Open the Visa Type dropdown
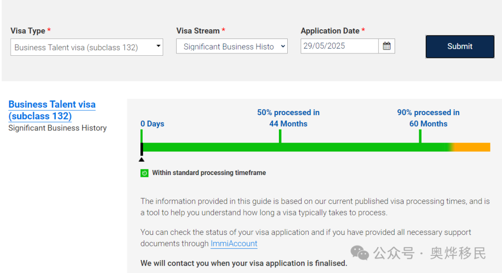Image resolution: width=502 pixels, height=273 pixels. [86, 47]
